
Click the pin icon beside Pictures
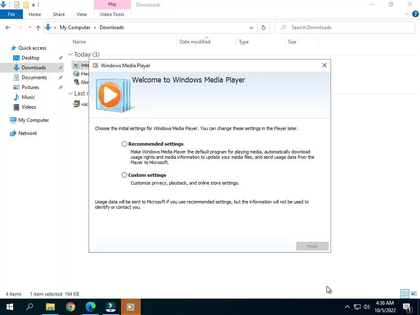[61, 87]
